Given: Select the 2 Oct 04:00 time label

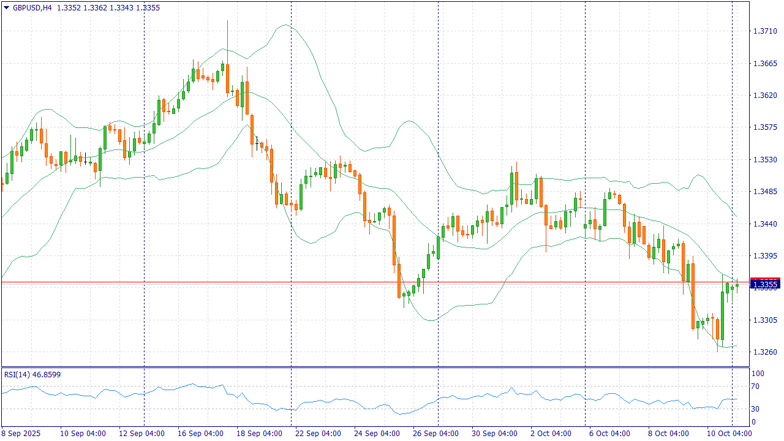Looking at the screenshot, I should click(551, 434).
